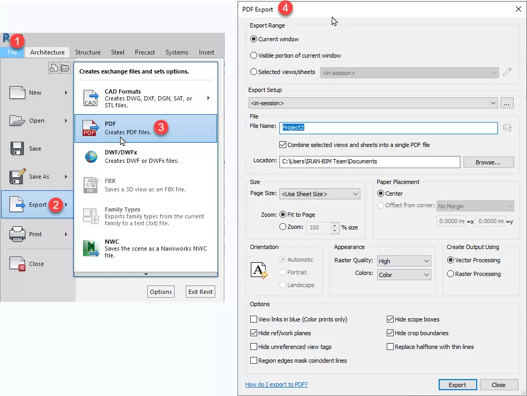This screenshot has width=527, height=396.
Task: Click the Save As pencil-disk icon
Action: pos(17,177)
